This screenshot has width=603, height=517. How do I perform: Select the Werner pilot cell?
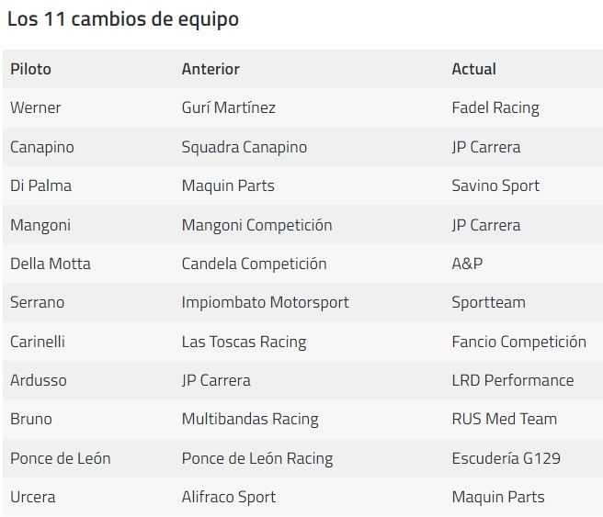pyautogui.click(x=36, y=107)
